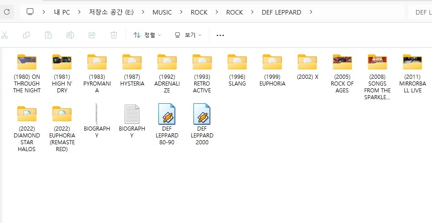The image size is (432, 223).
Task: Select the (2011) MIRRORBALL LIVE folder
Action: (412, 74)
